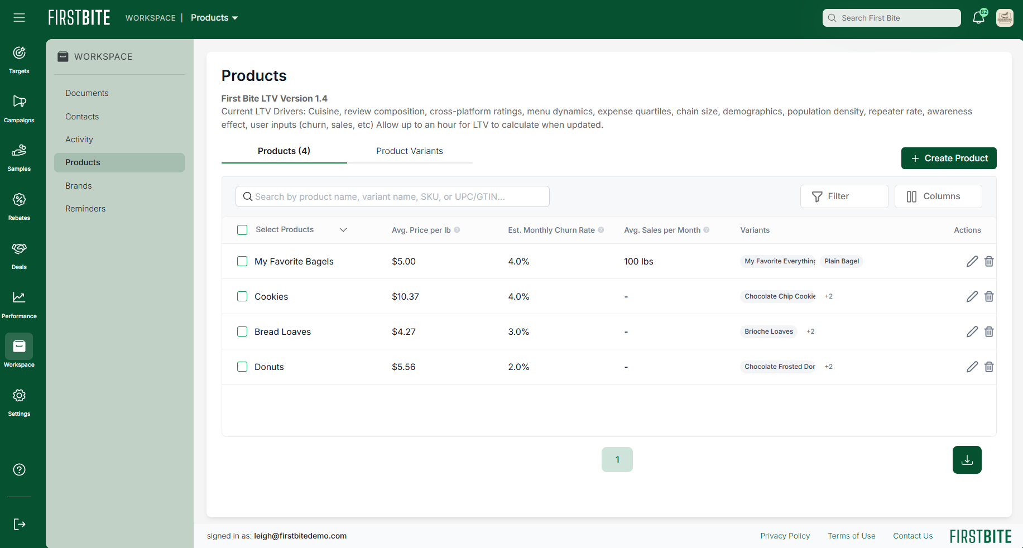The height and width of the screenshot is (548, 1023).
Task: Open the Contact Us link
Action: click(912, 536)
